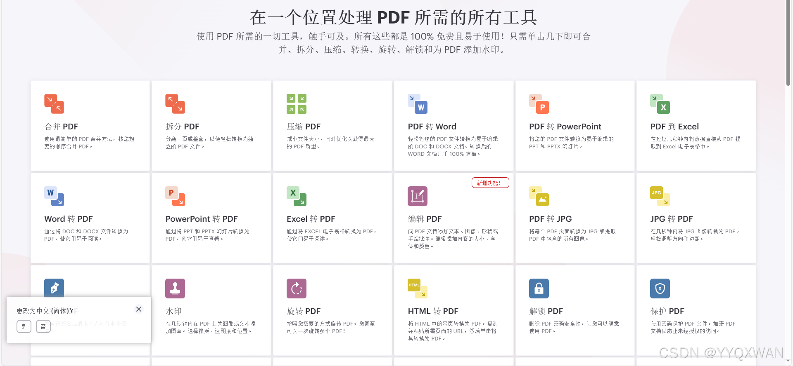Click the 解锁 PDF padlock icon

coord(539,289)
